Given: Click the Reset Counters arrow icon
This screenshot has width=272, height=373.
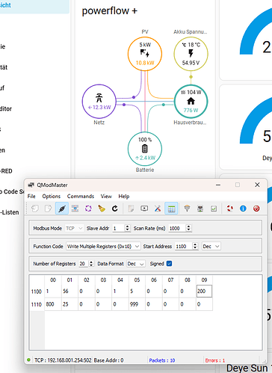Looking at the screenshot, I should (115, 209).
